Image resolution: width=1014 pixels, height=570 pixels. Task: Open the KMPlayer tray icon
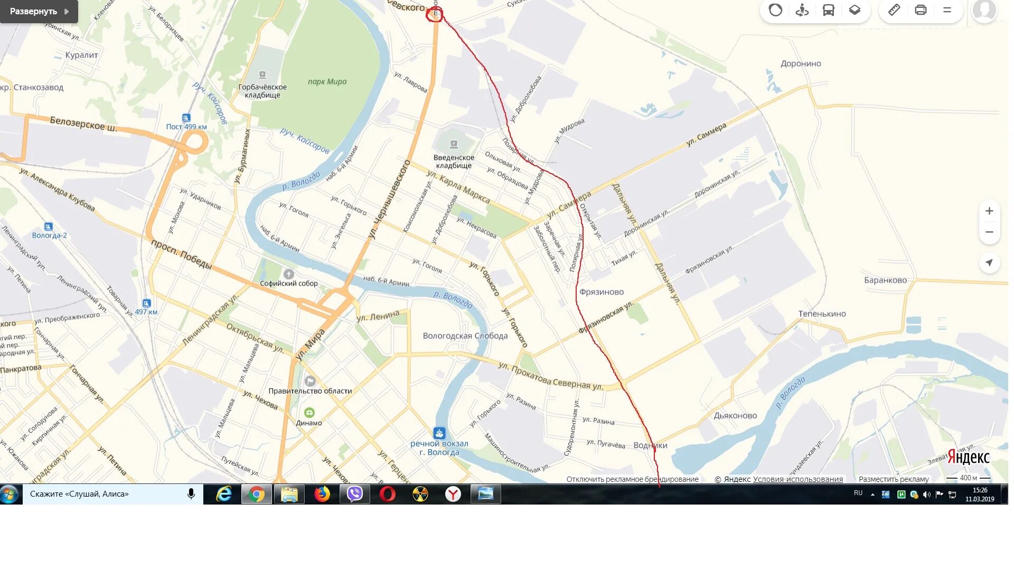coord(886,495)
